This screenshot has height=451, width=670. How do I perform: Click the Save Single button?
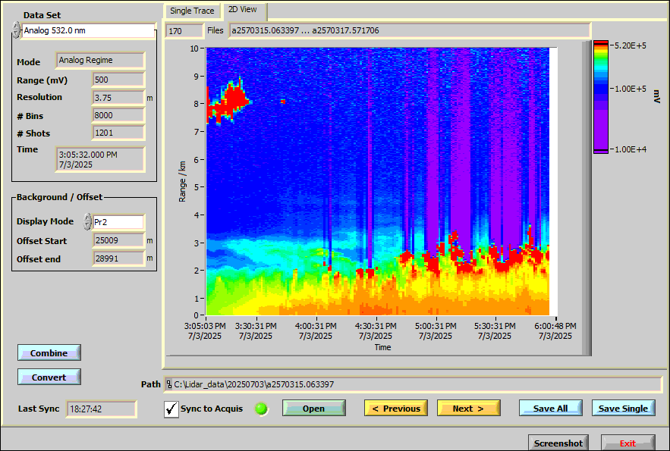coord(623,409)
